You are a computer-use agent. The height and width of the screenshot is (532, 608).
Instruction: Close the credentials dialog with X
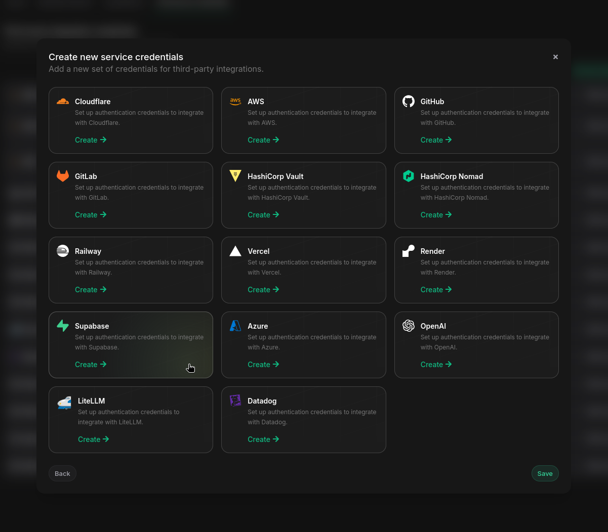tap(555, 57)
